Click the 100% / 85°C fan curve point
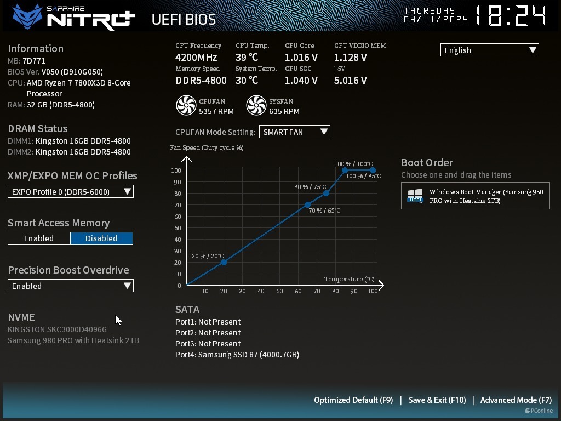 click(x=345, y=170)
